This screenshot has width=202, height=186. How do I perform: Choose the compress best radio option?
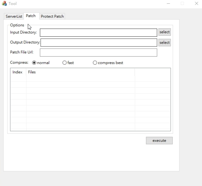(x=108, y=63)
